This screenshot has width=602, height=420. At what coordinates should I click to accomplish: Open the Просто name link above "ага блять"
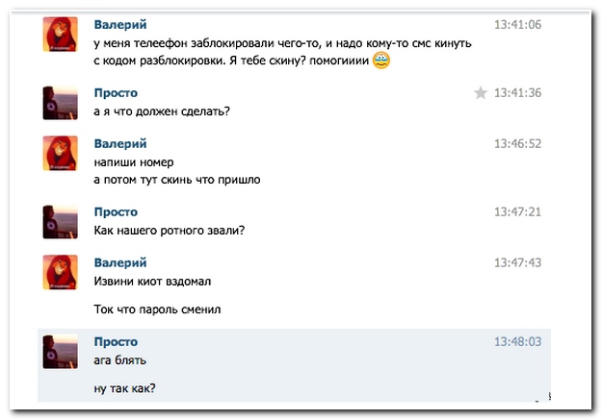point(116,341)
